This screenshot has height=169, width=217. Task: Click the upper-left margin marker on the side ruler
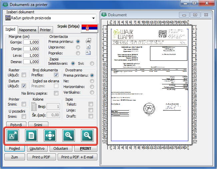[104, 29]
